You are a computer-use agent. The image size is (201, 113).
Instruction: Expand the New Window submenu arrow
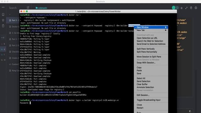pyautogui.click(x=166, y=27)
